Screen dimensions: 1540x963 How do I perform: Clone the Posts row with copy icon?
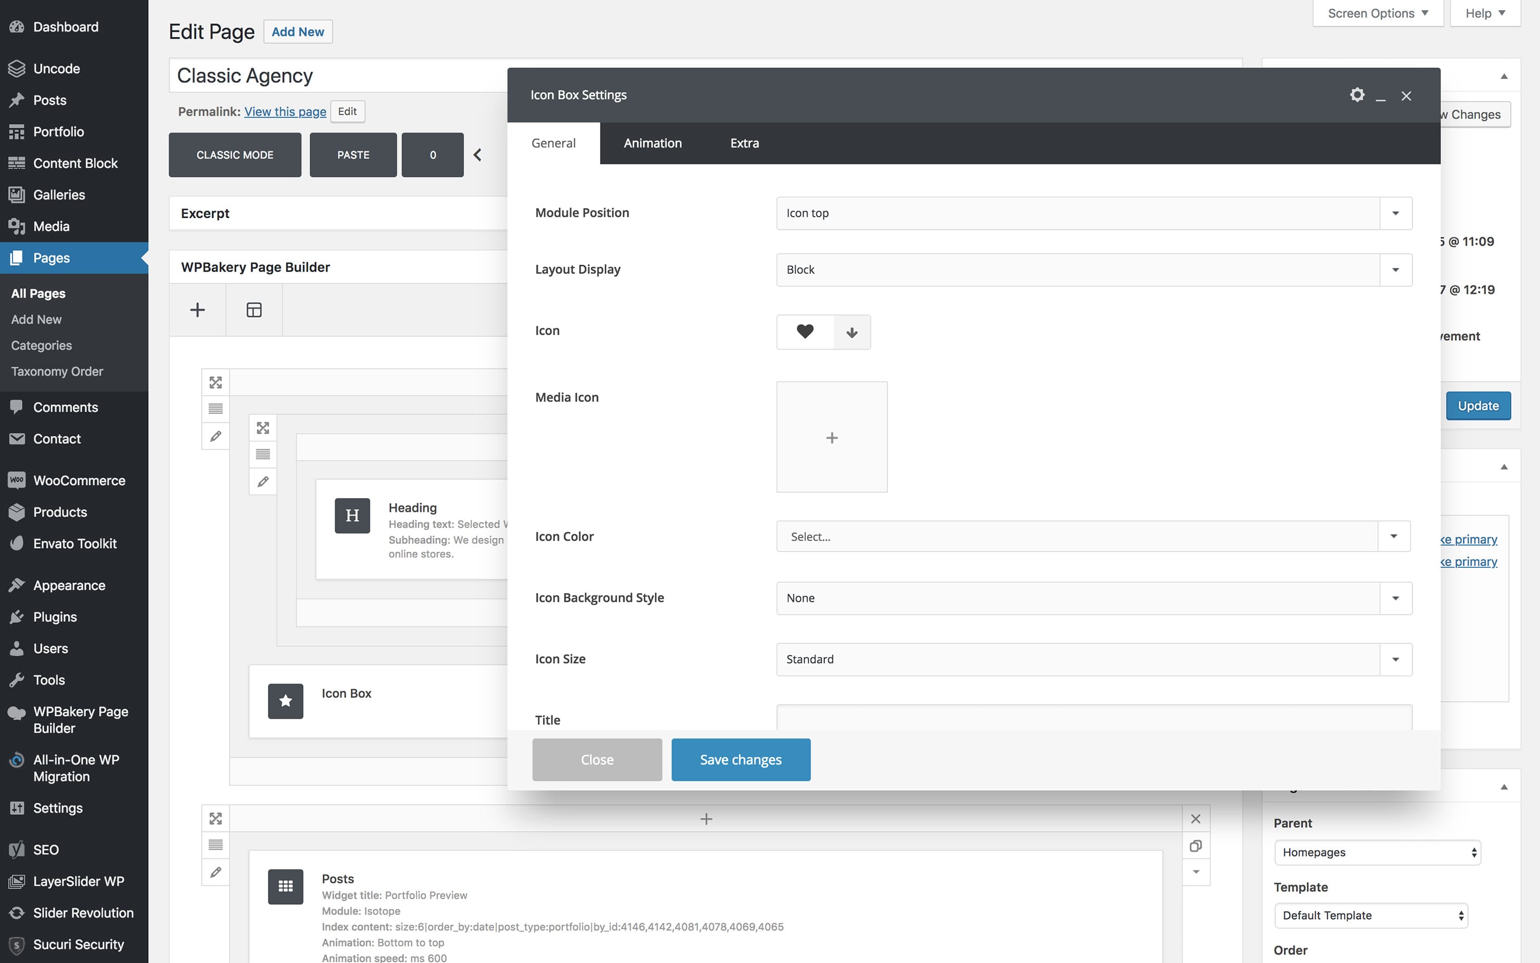(x=1196, y=846)
